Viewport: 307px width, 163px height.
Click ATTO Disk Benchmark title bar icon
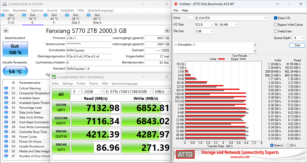(x=176, y=4)
